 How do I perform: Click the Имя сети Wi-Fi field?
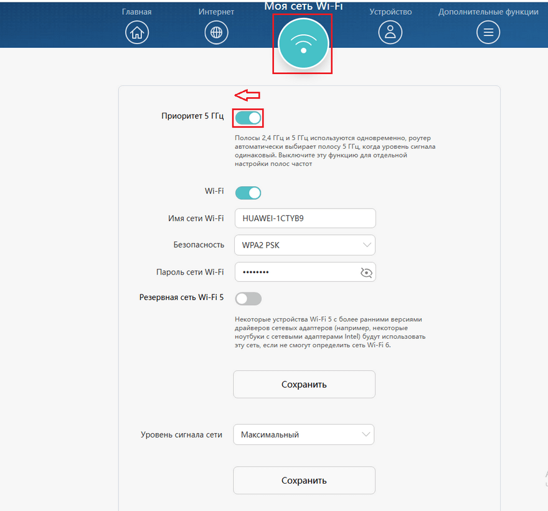tap(305, 218)
